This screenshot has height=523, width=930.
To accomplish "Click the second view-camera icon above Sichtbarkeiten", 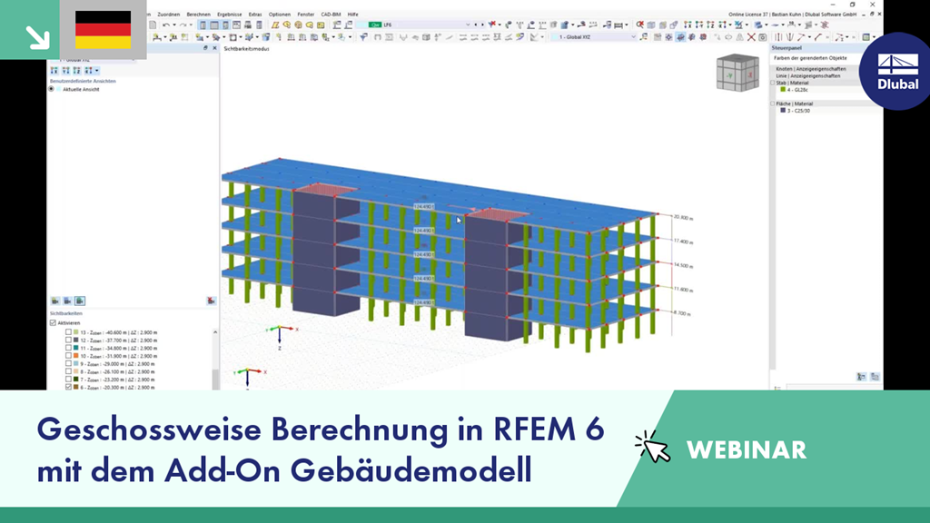I will [x=67, y=301].
